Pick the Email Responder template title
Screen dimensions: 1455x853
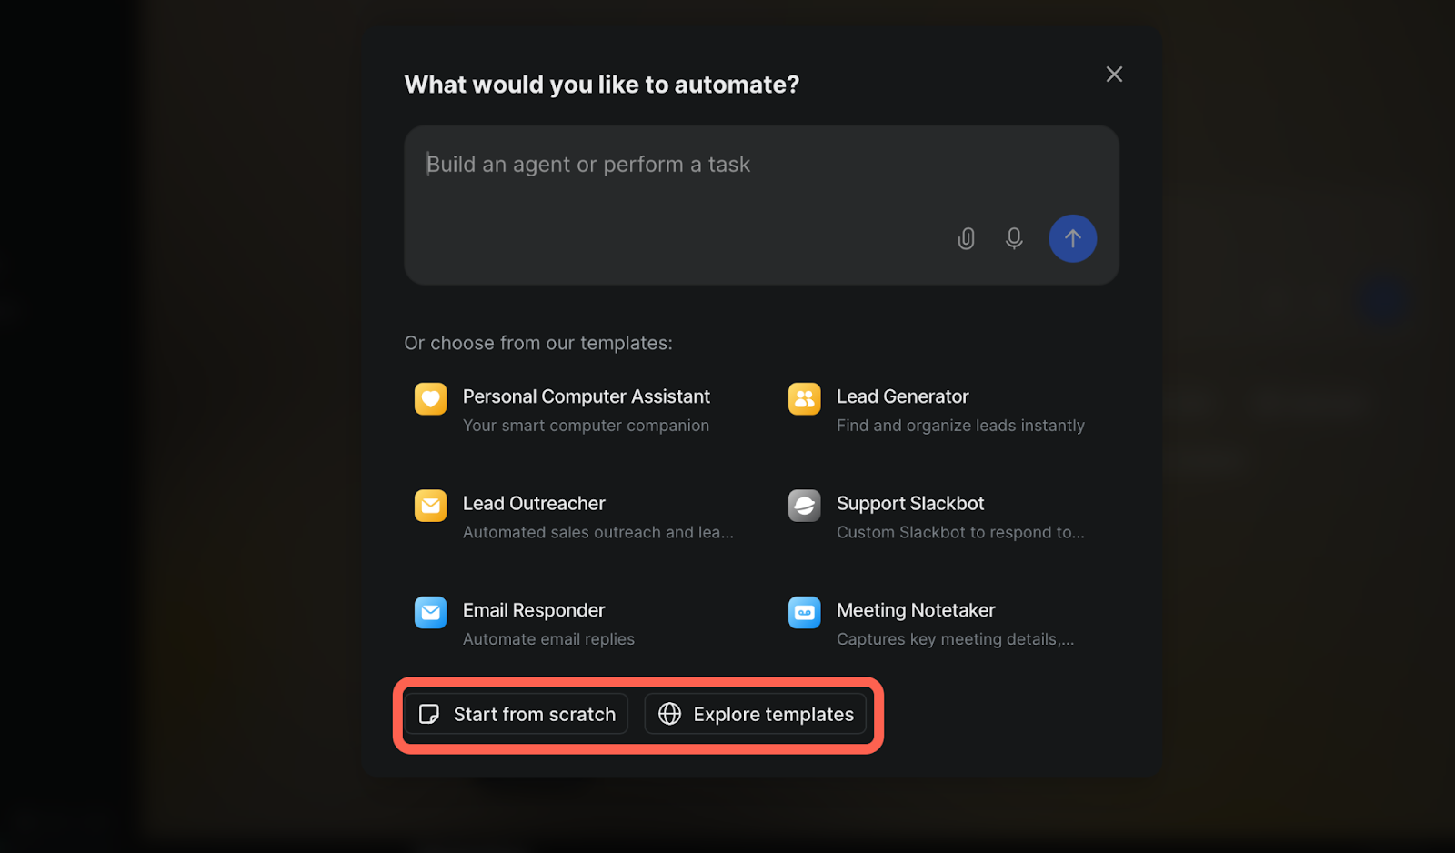534,610
